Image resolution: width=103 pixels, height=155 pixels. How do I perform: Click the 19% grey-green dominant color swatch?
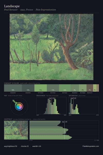(x=13, y=88)
